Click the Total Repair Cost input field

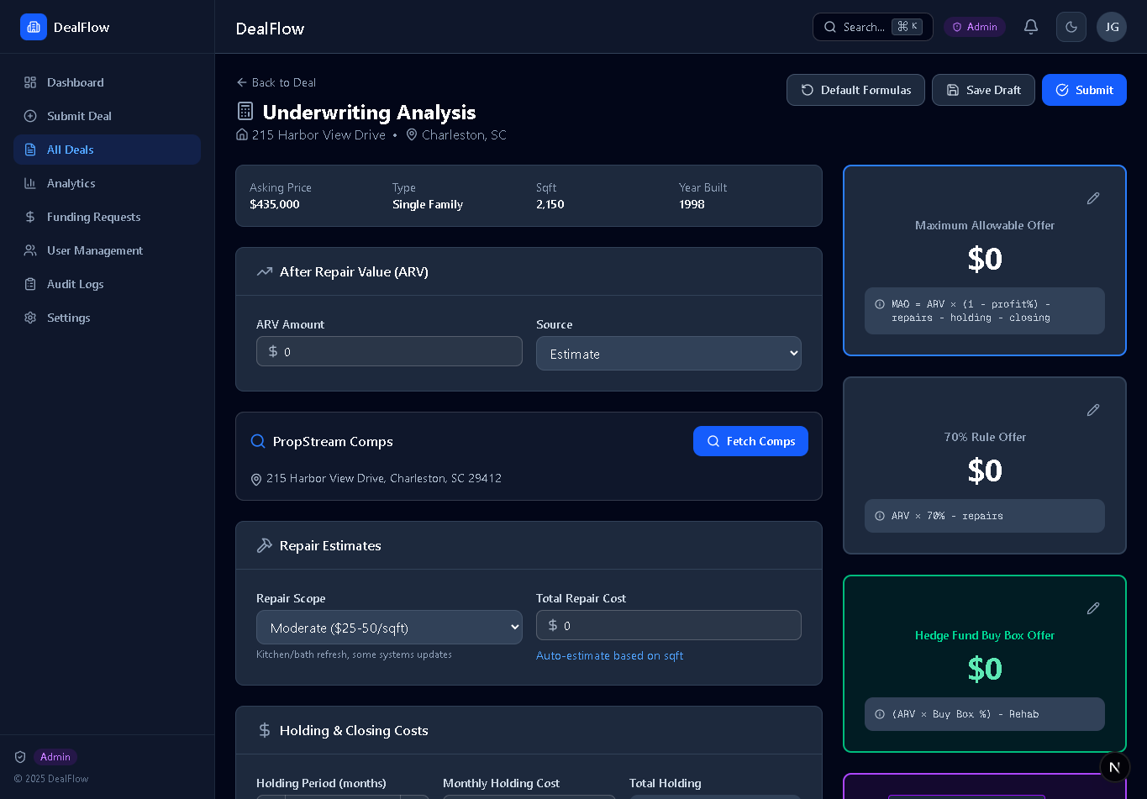pyautogui.click(x=668, y=625)
